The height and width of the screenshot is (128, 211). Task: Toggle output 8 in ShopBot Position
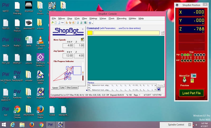tap(204, 61)
